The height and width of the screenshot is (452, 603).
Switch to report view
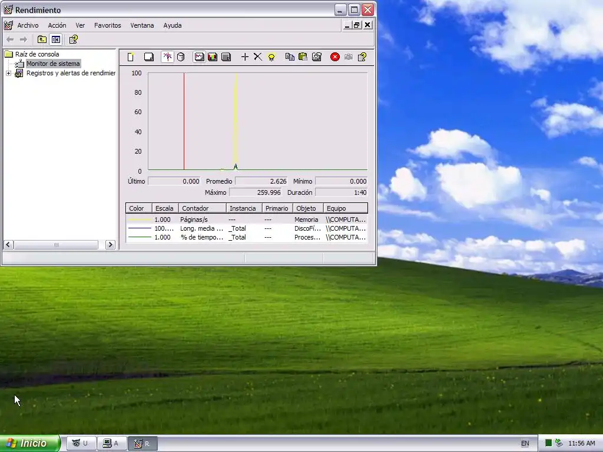pos(226,57)
